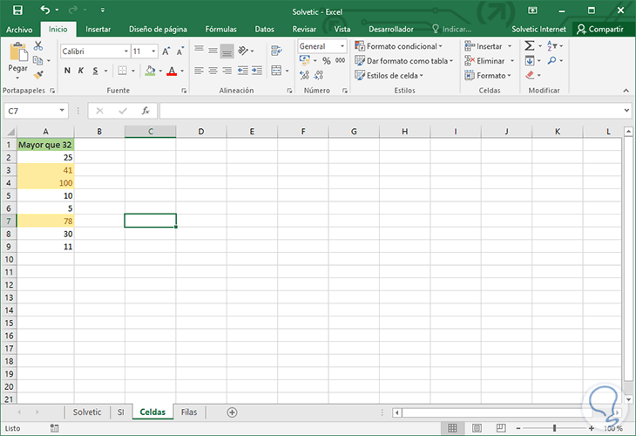Increase decimal places
Screen dimensions: 636x436
[305, 75]
